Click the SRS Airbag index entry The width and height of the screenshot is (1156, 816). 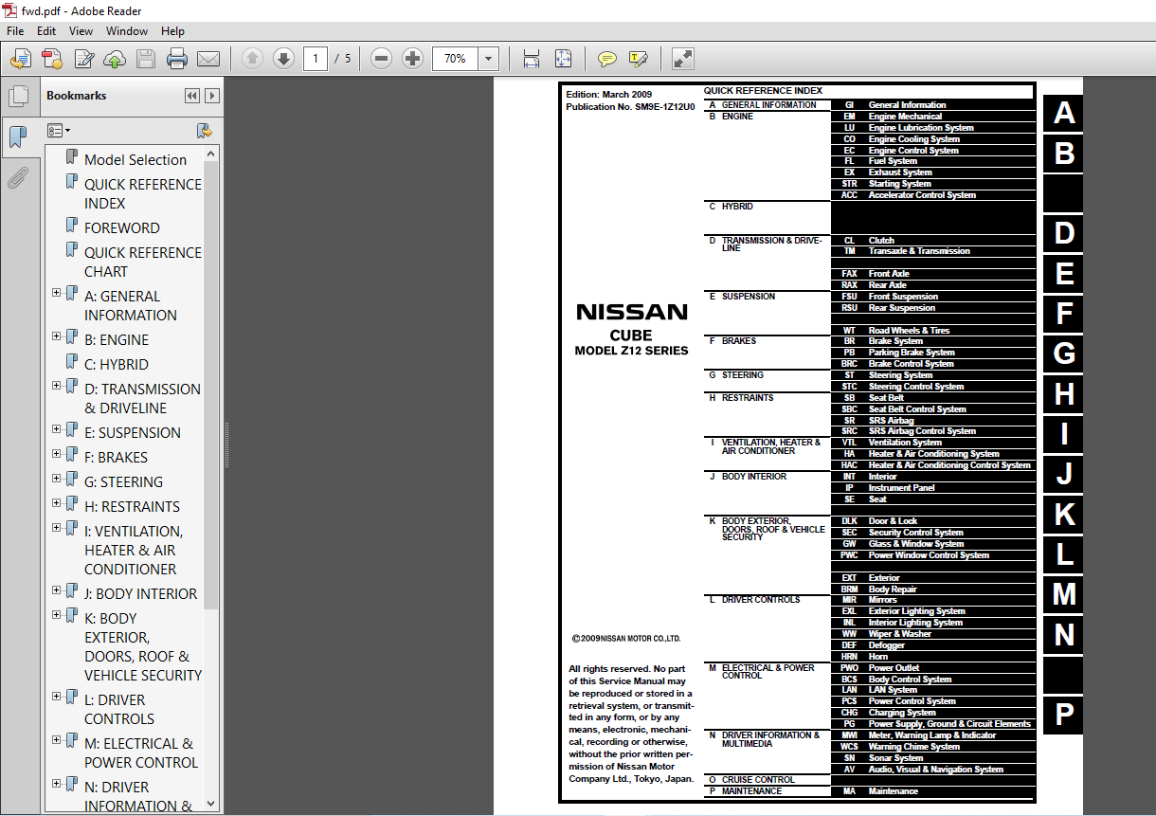coord(892,420)
